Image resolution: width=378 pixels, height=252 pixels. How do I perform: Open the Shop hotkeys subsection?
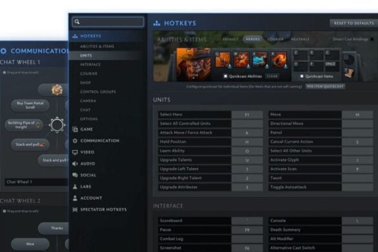[x=85, y=83]
